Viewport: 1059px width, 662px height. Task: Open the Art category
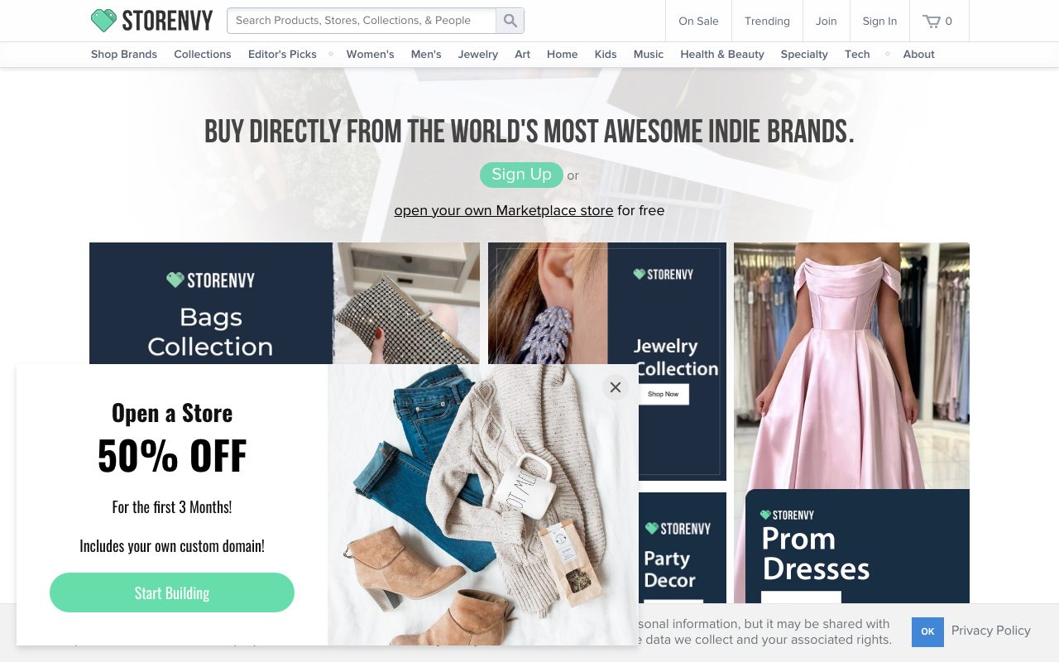click(x=522, y=54)
